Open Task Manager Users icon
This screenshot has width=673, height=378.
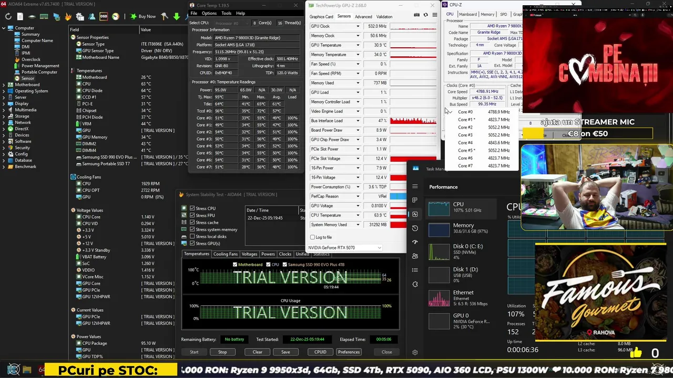pos(415,256)
